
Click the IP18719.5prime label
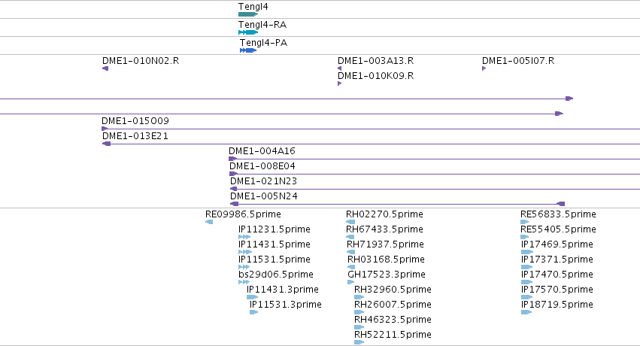557,305
